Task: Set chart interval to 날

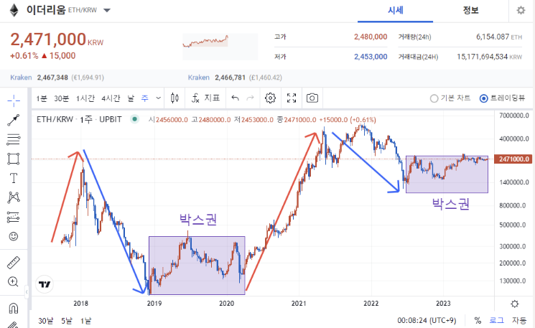Action: 131,98
